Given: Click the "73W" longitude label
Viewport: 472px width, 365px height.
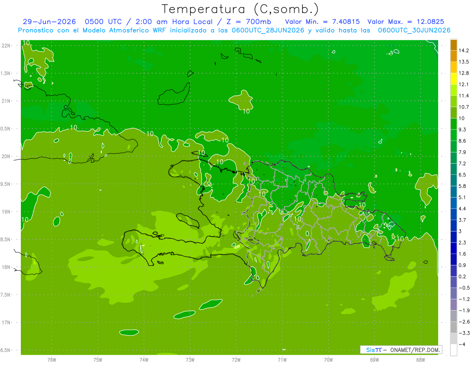Looking at the screenshot, I should (190, 359).
